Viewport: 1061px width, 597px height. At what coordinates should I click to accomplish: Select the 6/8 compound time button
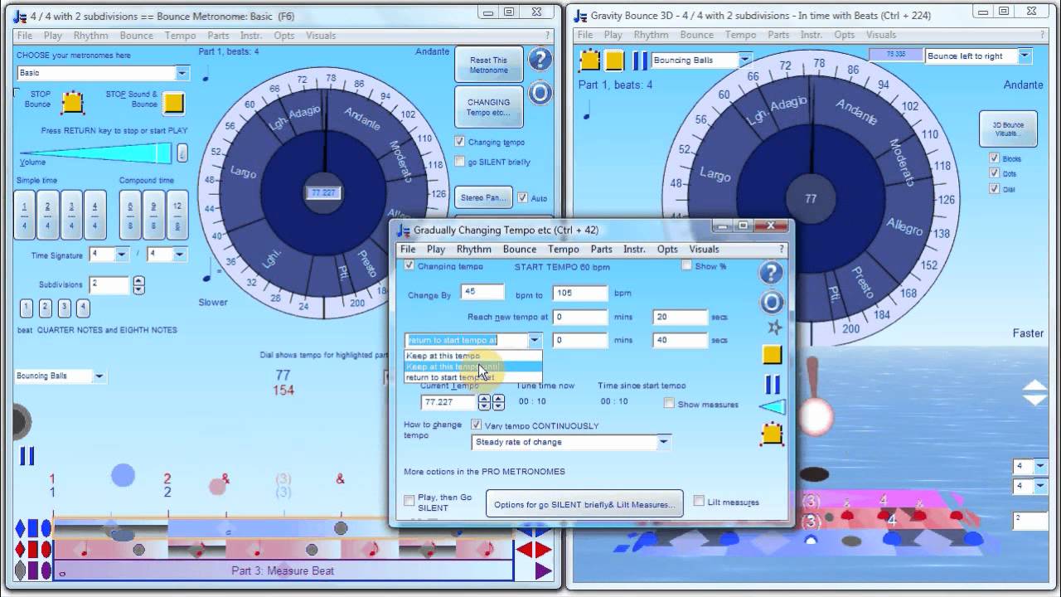[130, 215]
